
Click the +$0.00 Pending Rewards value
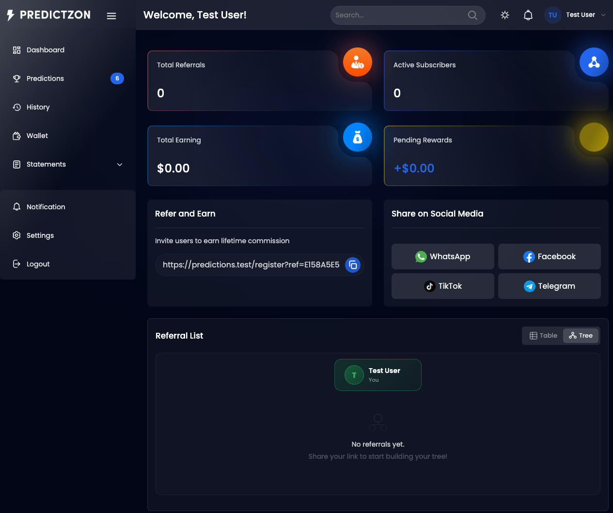(414, 168)
